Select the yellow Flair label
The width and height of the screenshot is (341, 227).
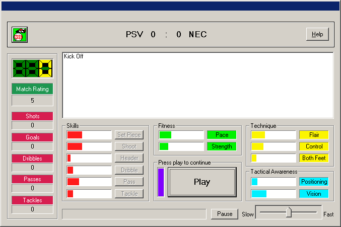[x=314, y=135]
